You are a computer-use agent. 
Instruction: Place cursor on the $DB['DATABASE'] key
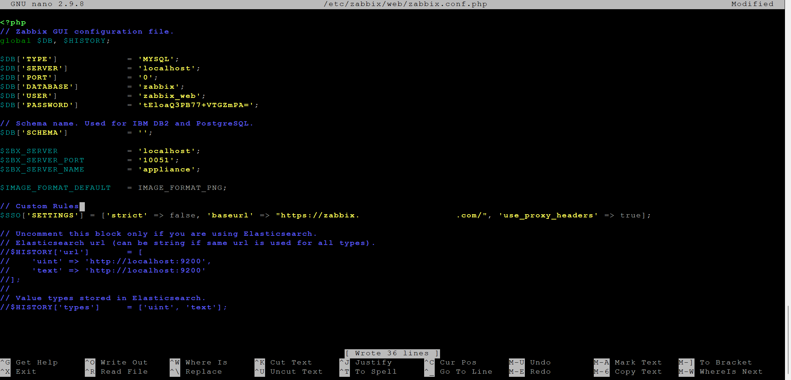click(39, 87)
